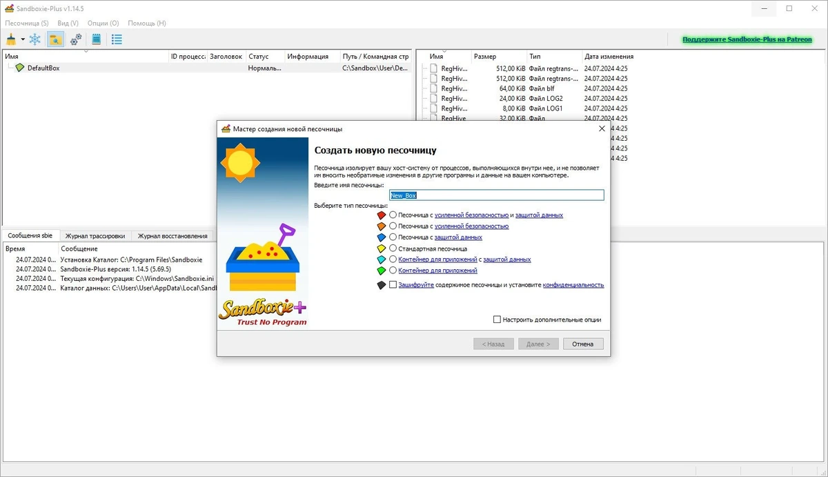The image size is (828, 477).
Task: Switch to 'Сообщения sbie' tab
Action: pos(30,235)
